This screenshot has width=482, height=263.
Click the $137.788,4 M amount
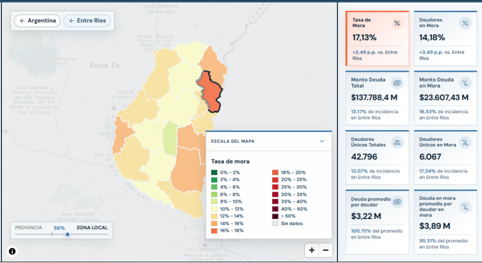(374, 98)
